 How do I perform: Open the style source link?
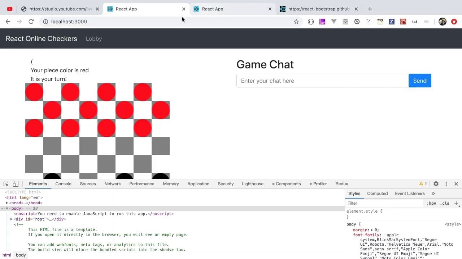453,224
